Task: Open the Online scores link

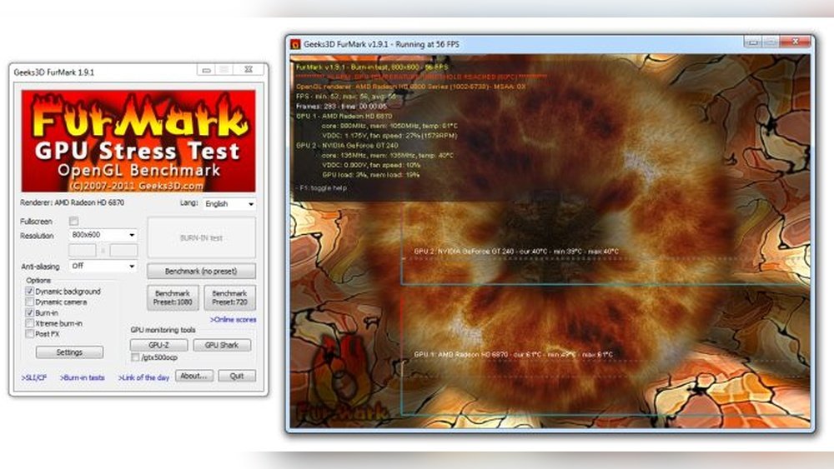Action: click(233, 319)
